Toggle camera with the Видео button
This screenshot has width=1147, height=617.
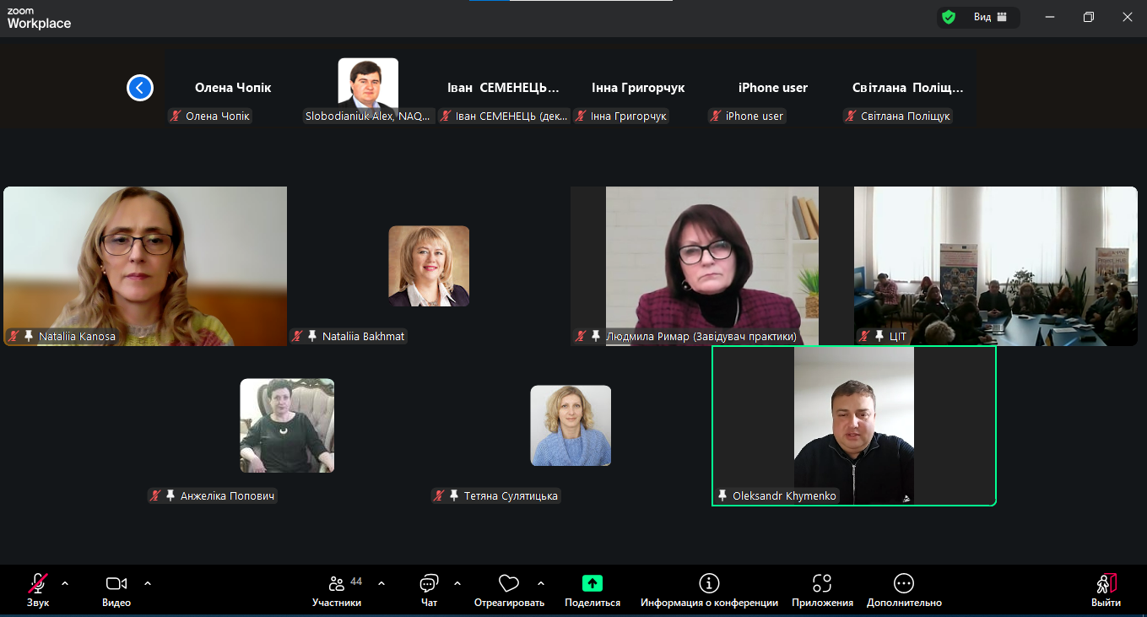pyautogui.click(x=116, y=584)
